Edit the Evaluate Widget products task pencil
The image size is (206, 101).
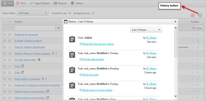click(193, 41)
